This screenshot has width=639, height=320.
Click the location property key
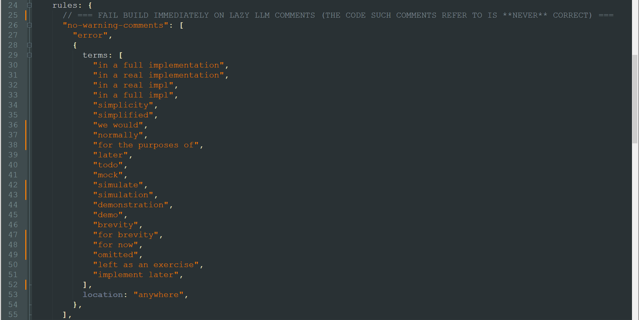tap(103, 295)
